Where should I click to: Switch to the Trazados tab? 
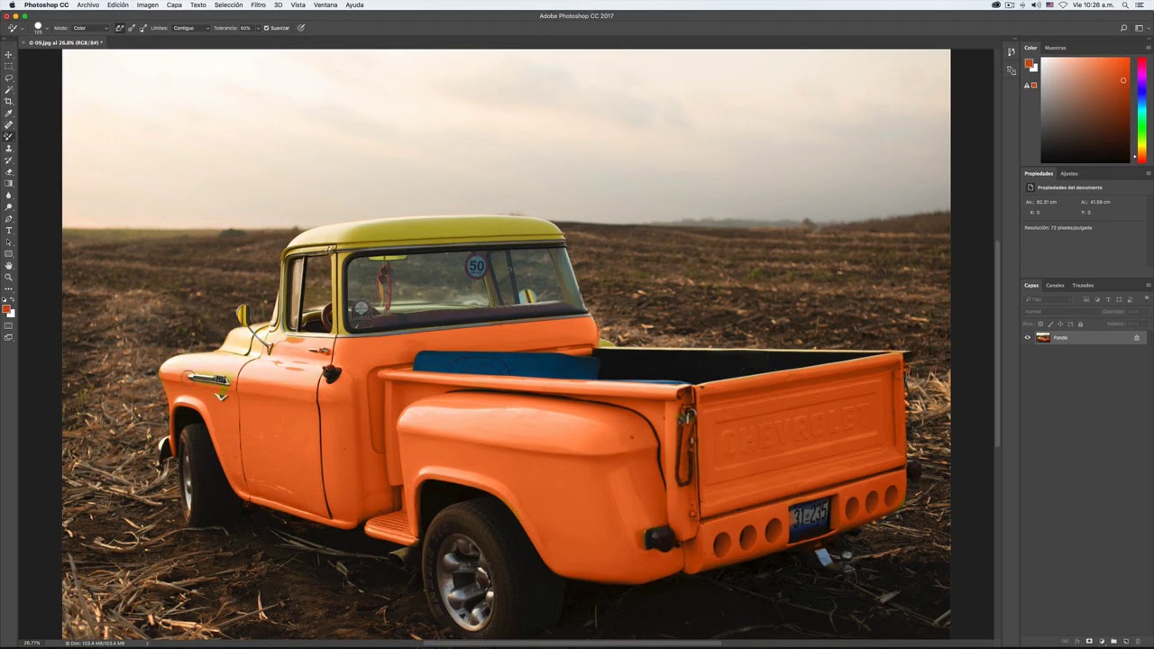click(x=1083, y=285)
